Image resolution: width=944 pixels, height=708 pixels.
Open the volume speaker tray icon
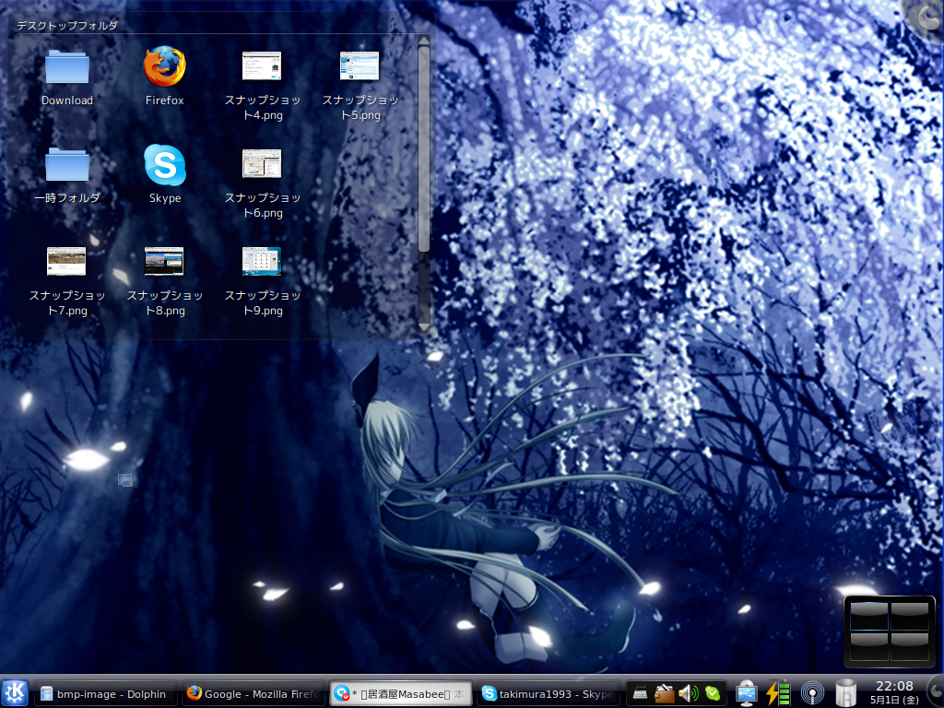[688, 694]
